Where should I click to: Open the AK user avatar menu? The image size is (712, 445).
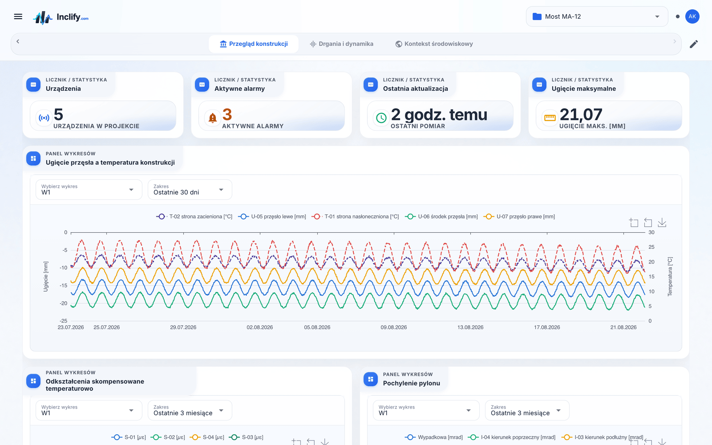pos(692,16)
